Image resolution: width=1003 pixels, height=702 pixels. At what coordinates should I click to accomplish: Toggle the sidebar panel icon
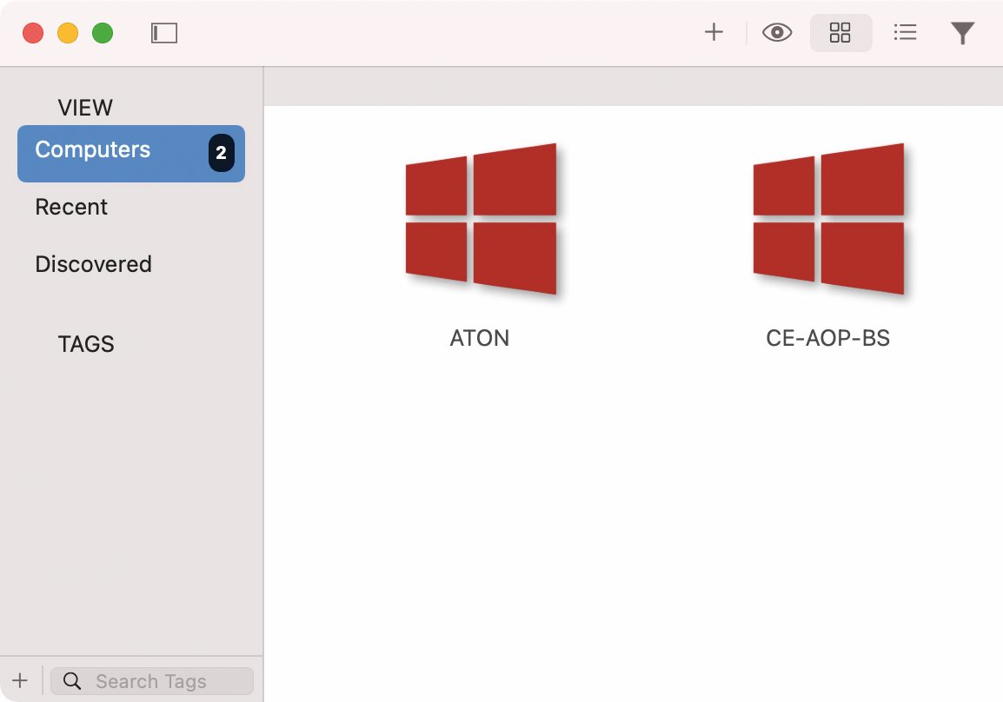click(163, 33)
